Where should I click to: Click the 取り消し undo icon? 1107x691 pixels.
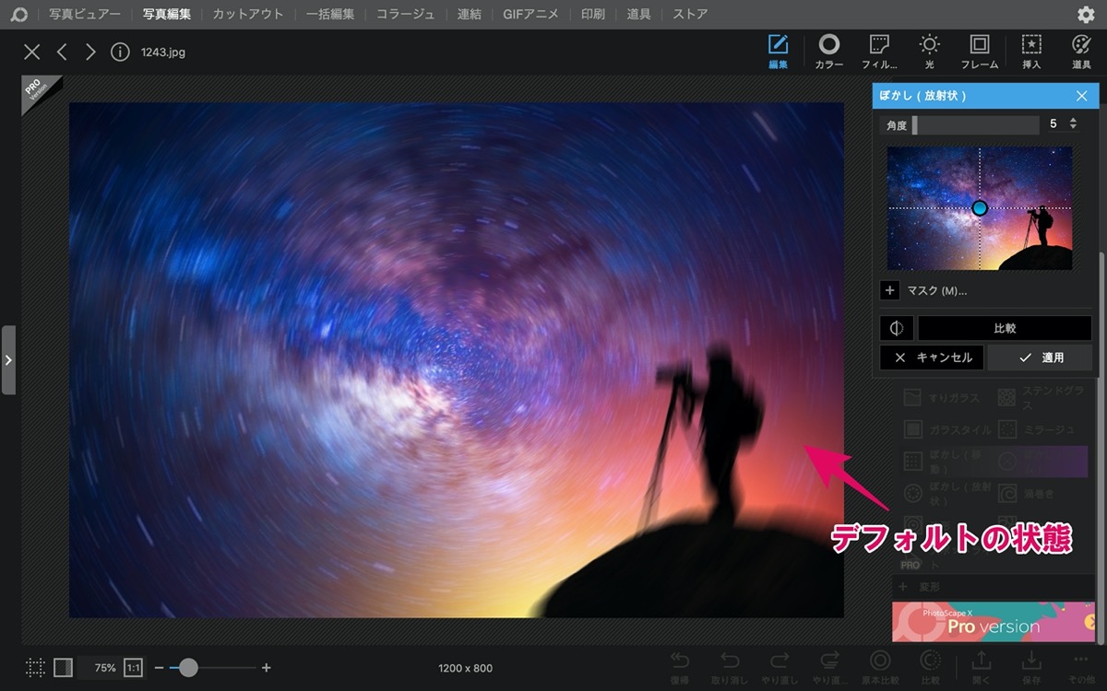pos(730,668)
